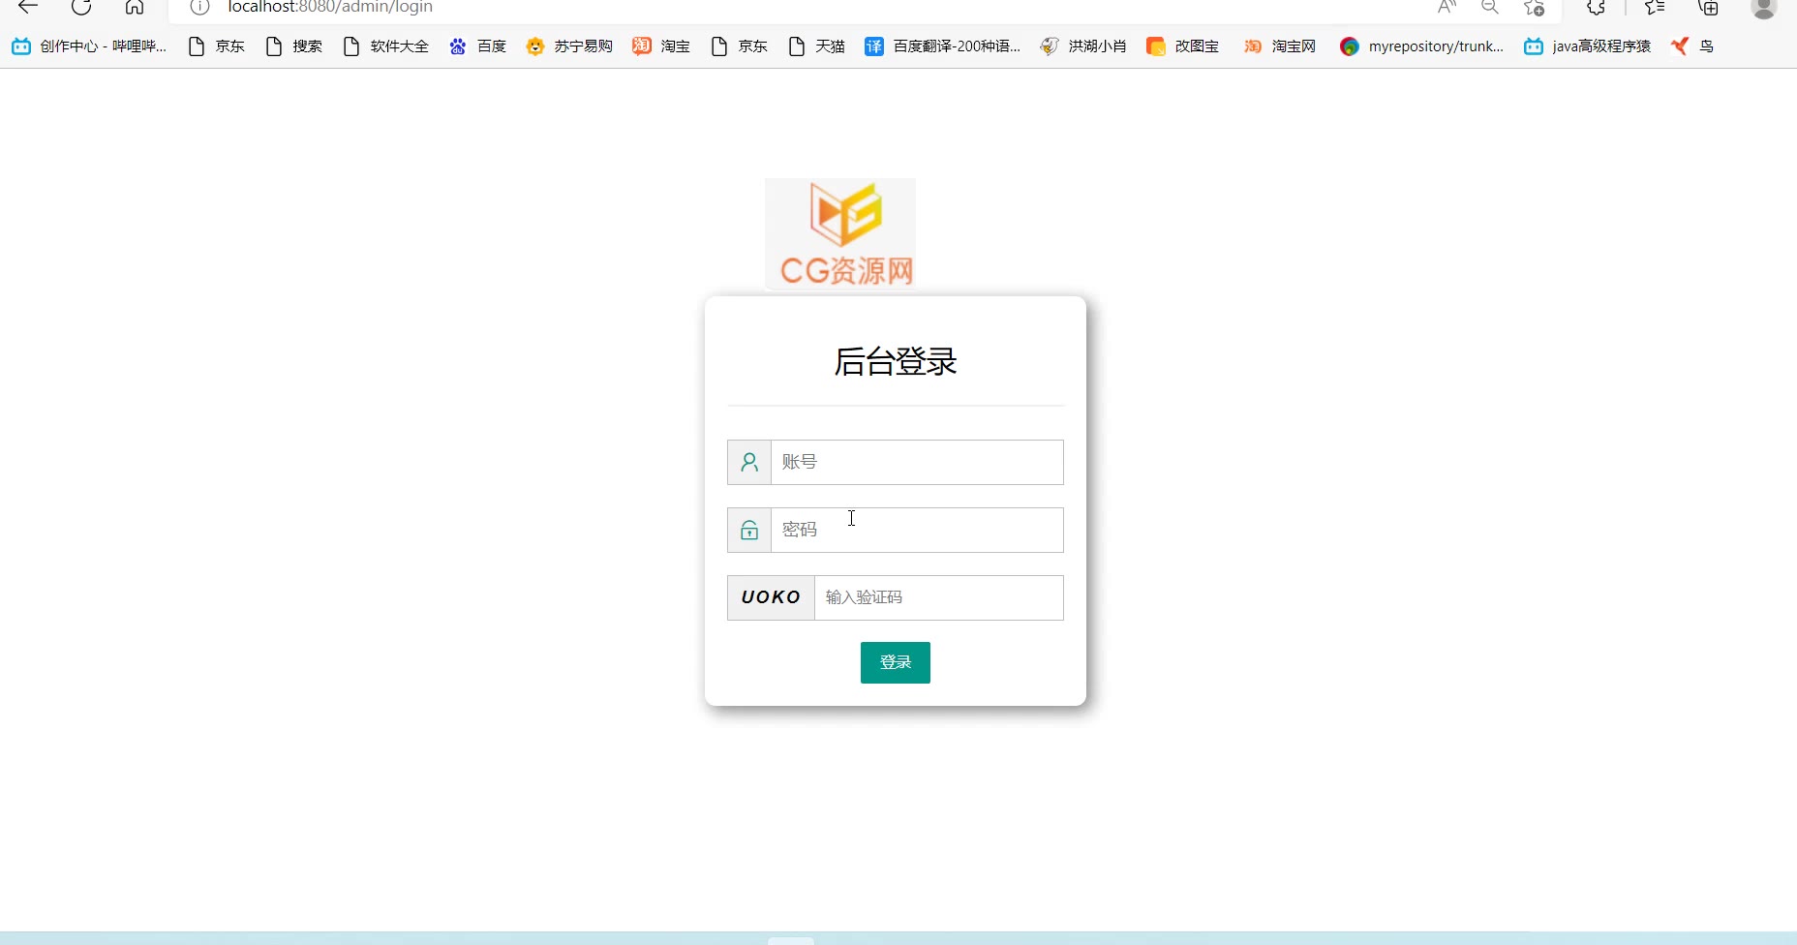Open the 京东 bookmark next to 搜索
This screenshot has width=1797, height=945.
(217, 46)
